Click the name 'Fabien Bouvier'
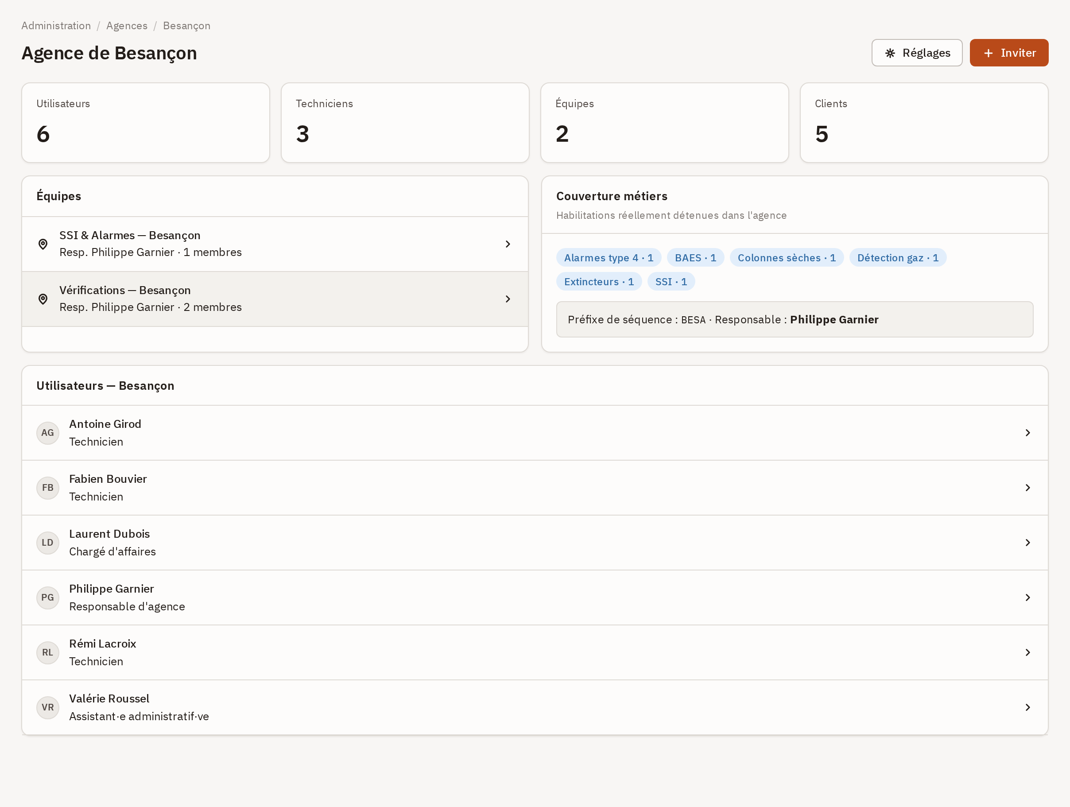Viewport: 1070px width, 807px height. click(x=108, y=479)
